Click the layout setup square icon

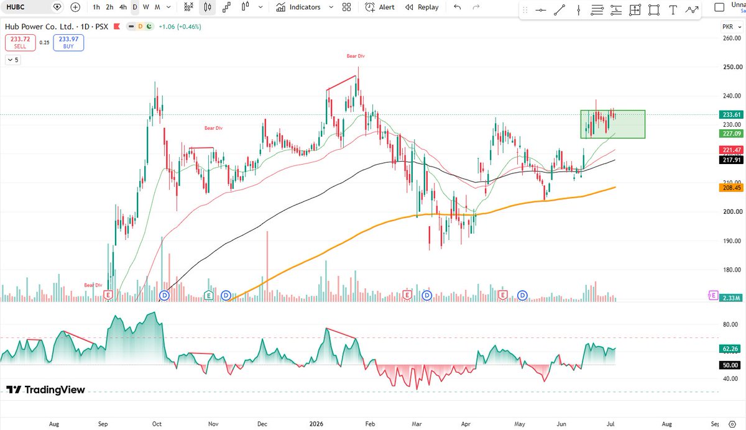[x=719, y=7]
